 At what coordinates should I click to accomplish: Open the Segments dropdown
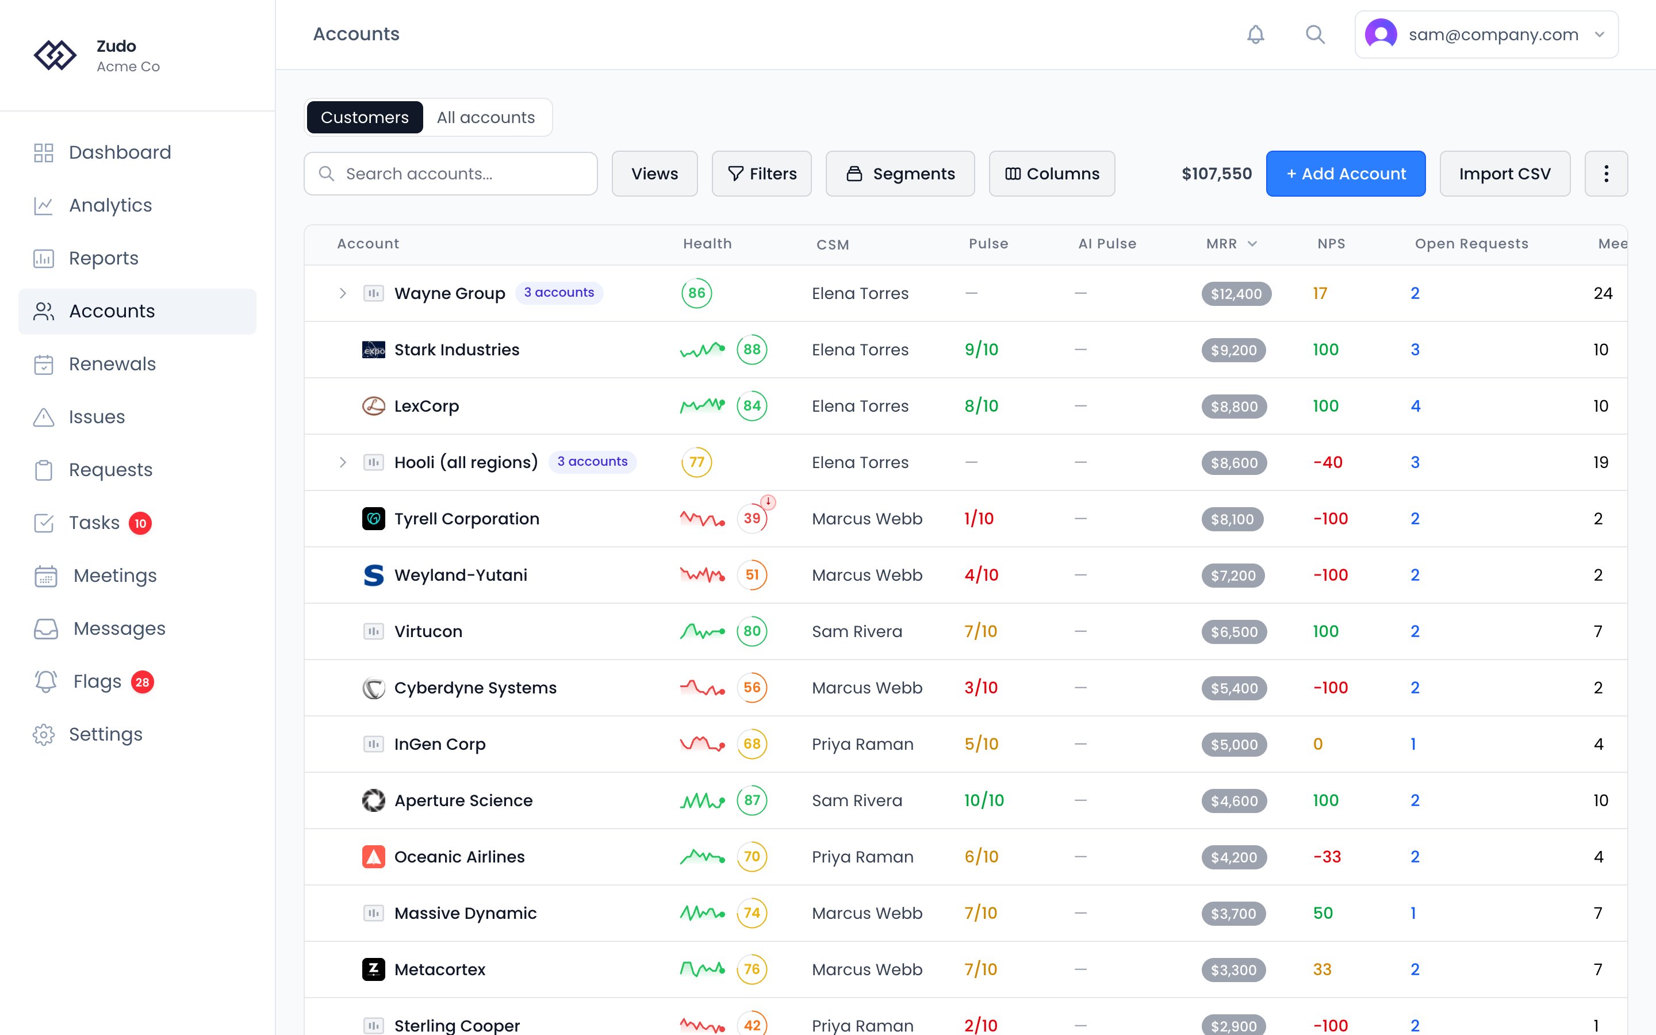[900, 174]
